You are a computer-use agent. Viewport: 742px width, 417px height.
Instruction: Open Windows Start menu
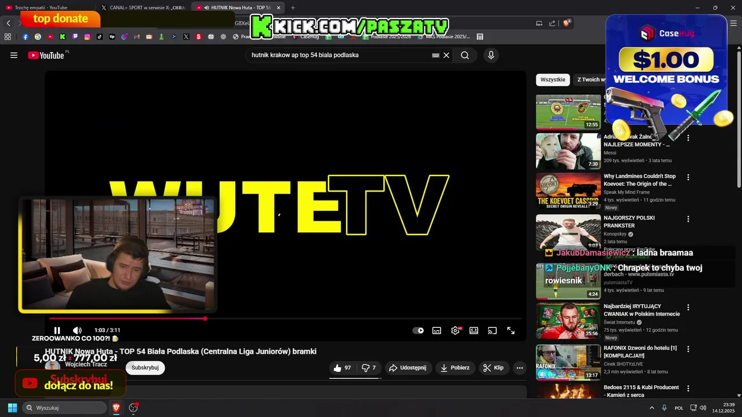[12, 408]
